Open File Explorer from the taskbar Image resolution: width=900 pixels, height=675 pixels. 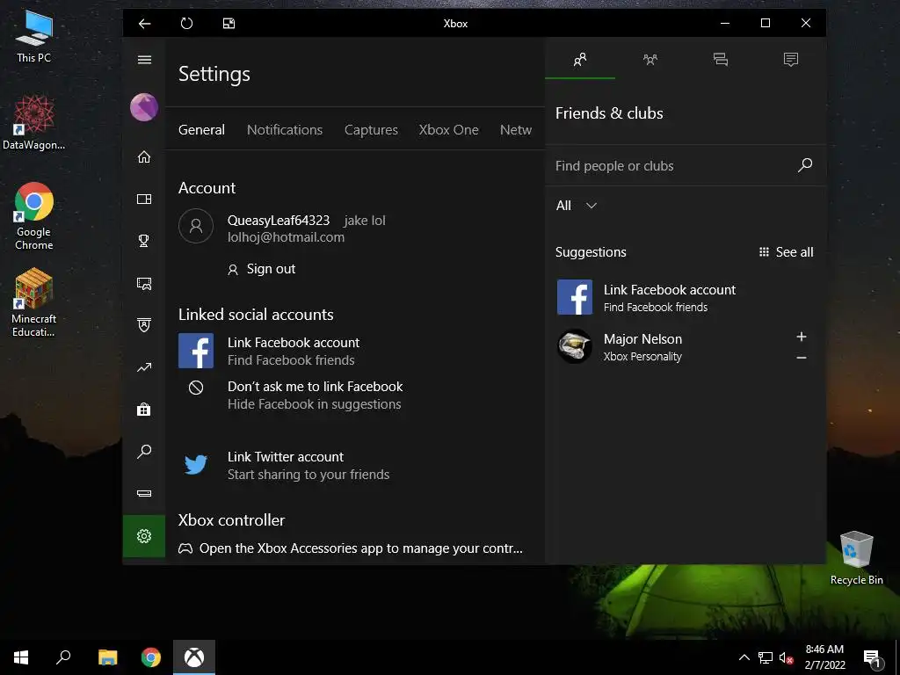pos(107,657)
